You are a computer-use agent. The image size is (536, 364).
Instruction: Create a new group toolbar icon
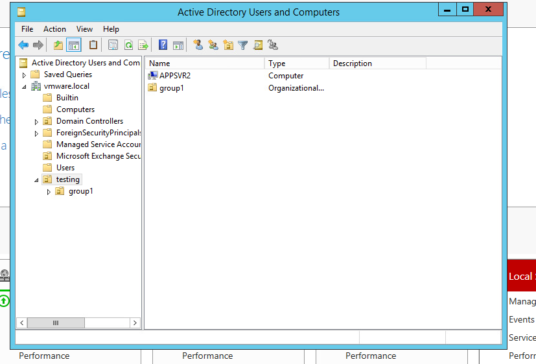tap(213, 45)
